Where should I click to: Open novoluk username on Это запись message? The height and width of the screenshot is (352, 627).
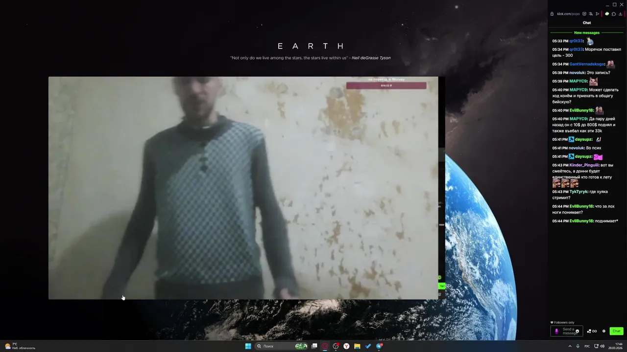click(x=577, y=73)
